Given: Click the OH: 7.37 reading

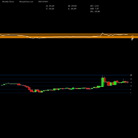Looking at the screenshot, I should tap(95, 9).
